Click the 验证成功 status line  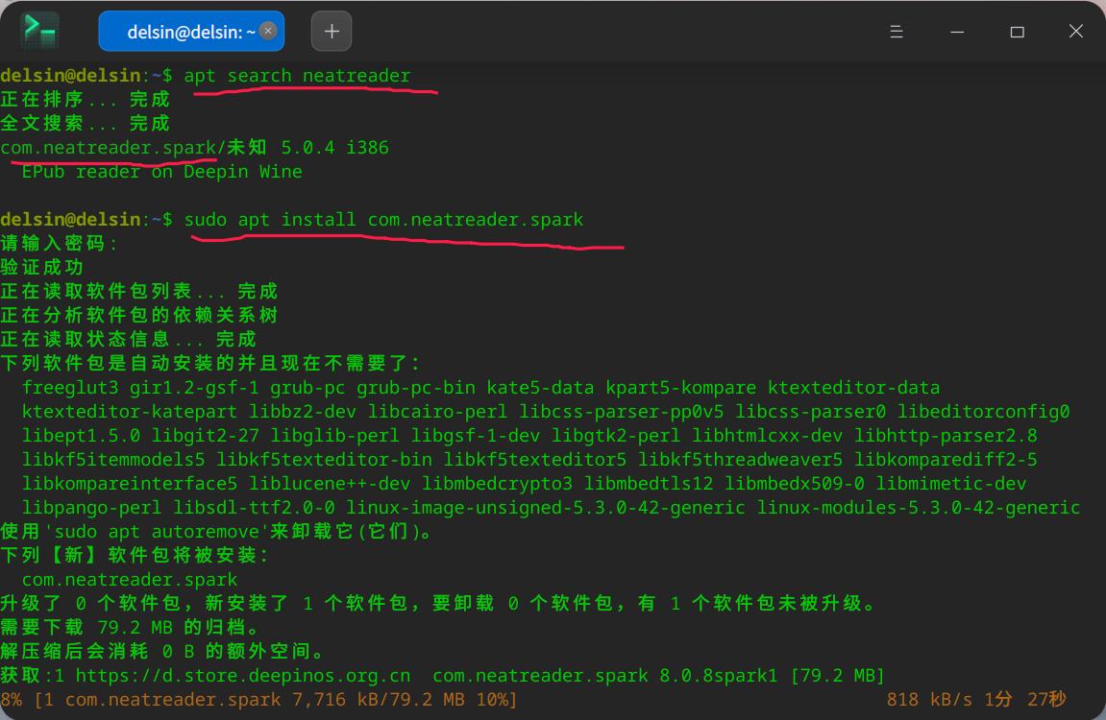point(41,267)
